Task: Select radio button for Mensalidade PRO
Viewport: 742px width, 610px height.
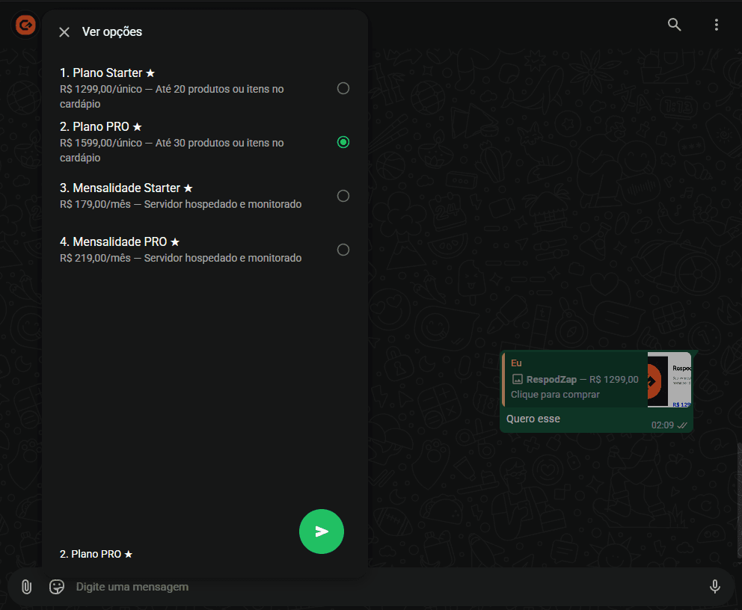Action: point(343,250)
